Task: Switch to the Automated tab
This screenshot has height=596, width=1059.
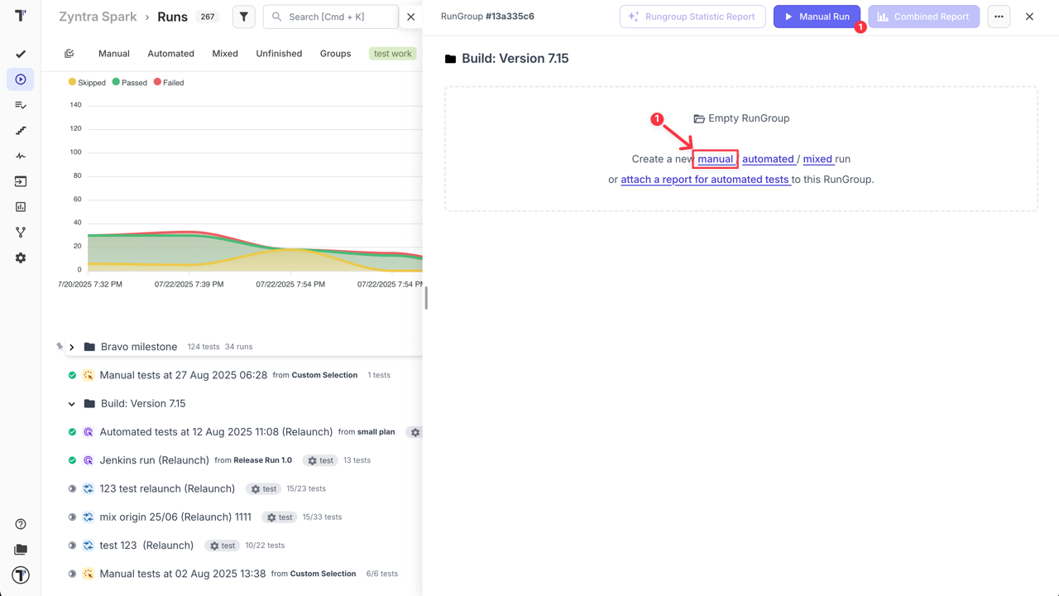Action: click(x=170, y=54)
